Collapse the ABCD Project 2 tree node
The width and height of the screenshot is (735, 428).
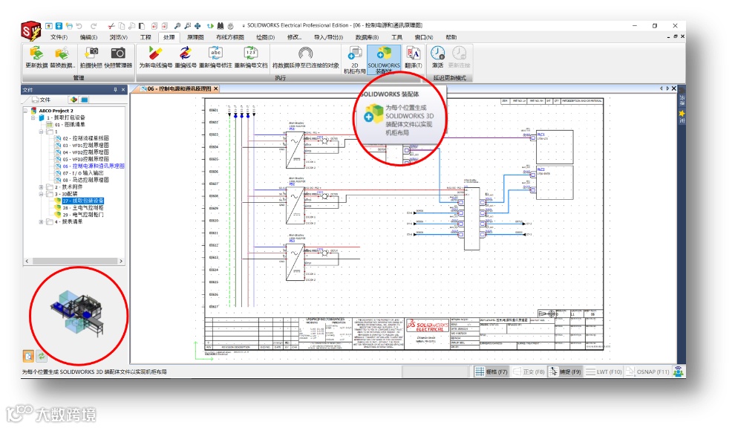25,111
